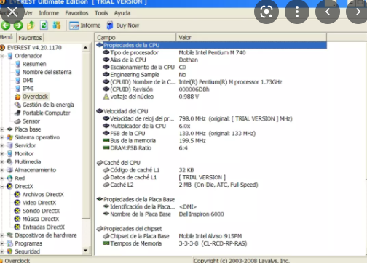Select the Caché L2 row
Screen dimensions: 367x263
[x=211, y=185]
